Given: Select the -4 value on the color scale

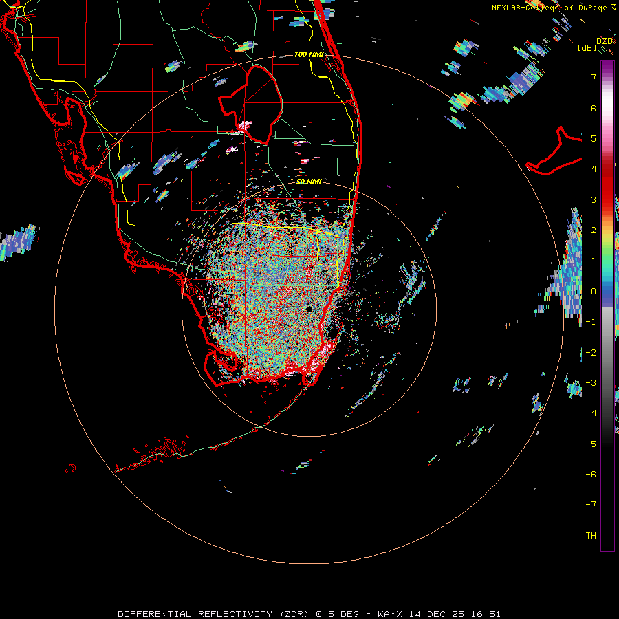Looking at the screenshot, I should 591,413.
